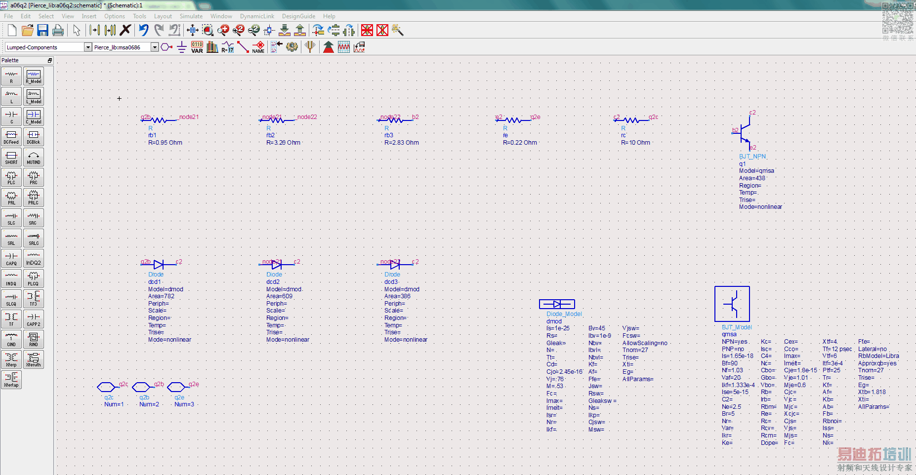The height and width of the screenshot is (475, 916).
Task: Open the Pierce_lib:msa0686 component history dropdown
Action: [x=154, y=47]
